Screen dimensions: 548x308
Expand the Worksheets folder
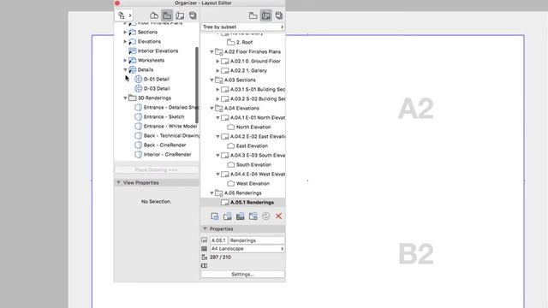(125, 61)
